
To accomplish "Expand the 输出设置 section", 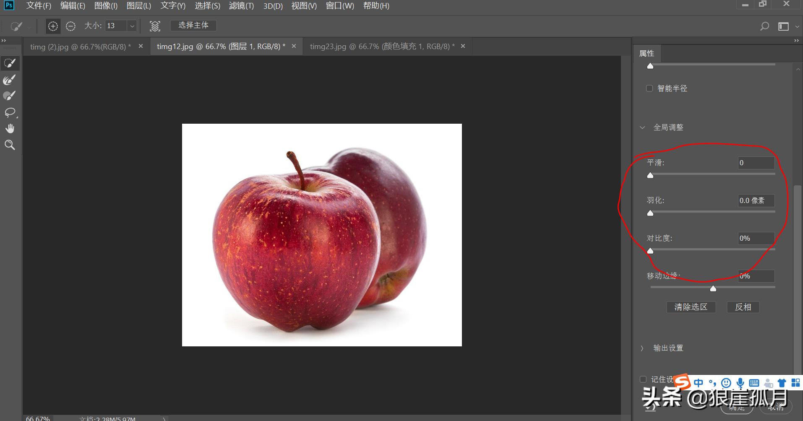I will (x=643, y=348).
